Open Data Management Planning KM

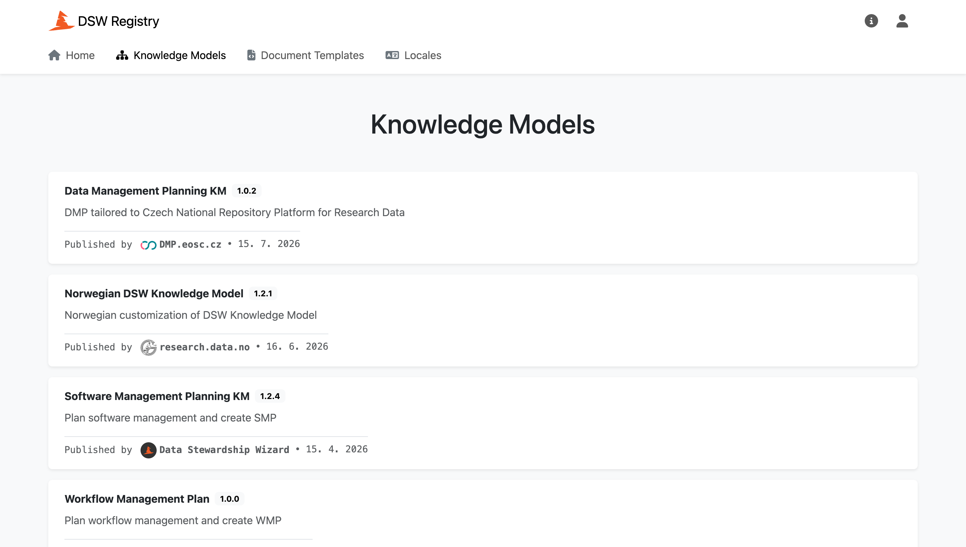point(145,191)
